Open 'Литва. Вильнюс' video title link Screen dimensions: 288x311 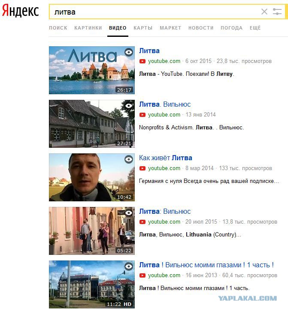point(165,105)
